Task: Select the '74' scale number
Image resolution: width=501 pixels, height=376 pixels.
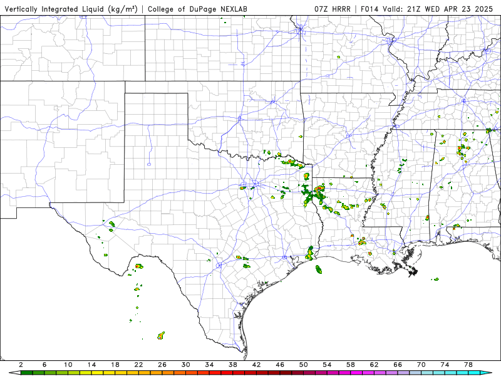Action: (445, 365)
